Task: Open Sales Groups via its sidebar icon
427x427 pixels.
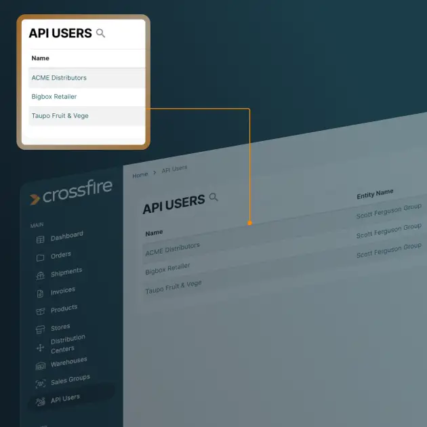Action: coord(40,384)
